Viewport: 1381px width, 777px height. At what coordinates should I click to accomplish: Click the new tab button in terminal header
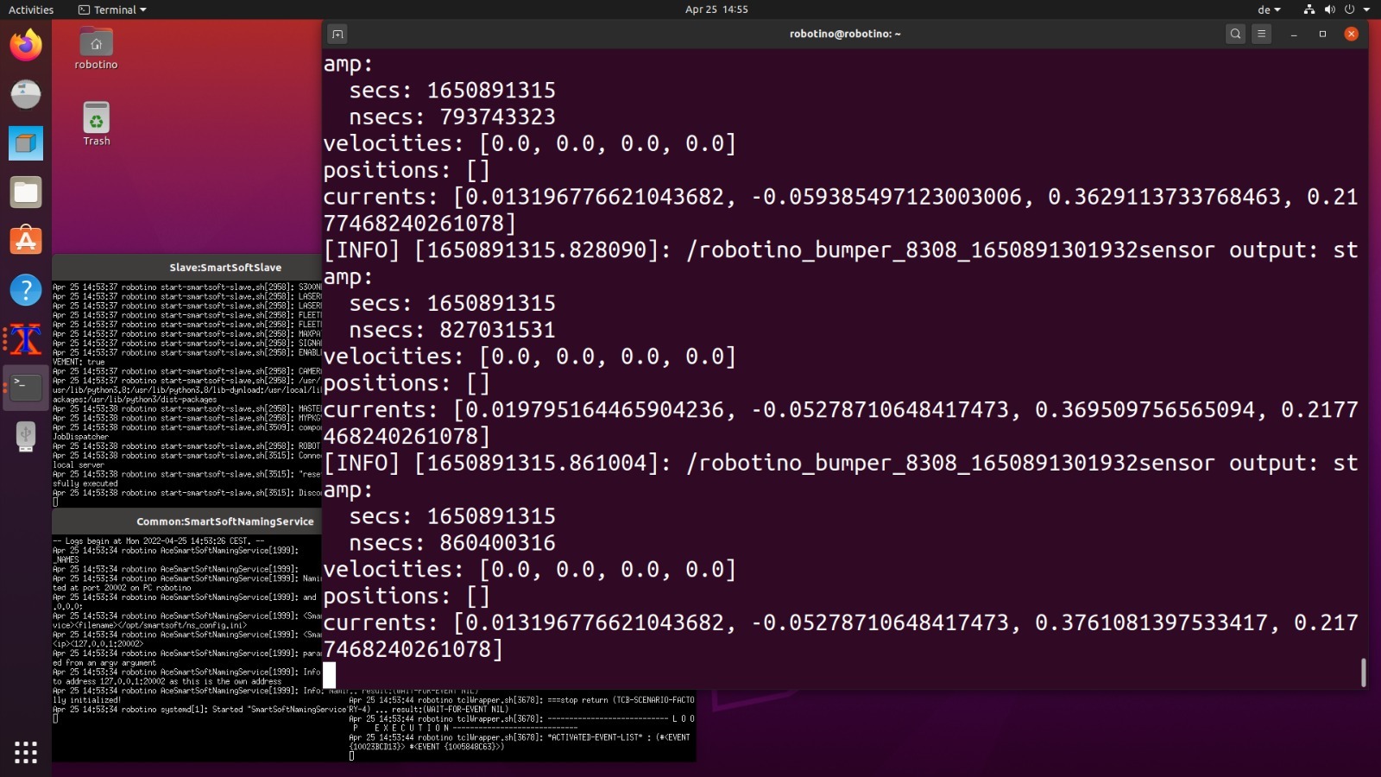337,34
